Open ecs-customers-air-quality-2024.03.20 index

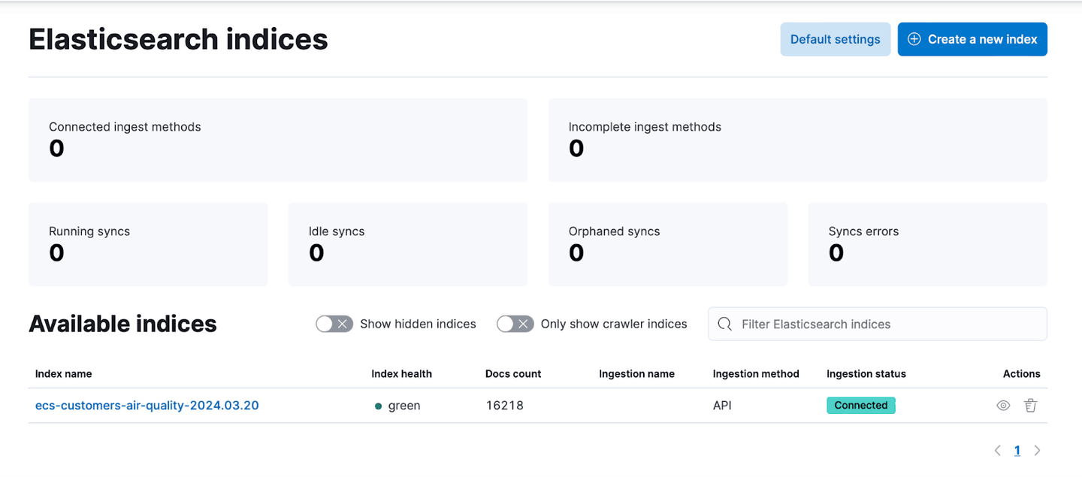147,406
